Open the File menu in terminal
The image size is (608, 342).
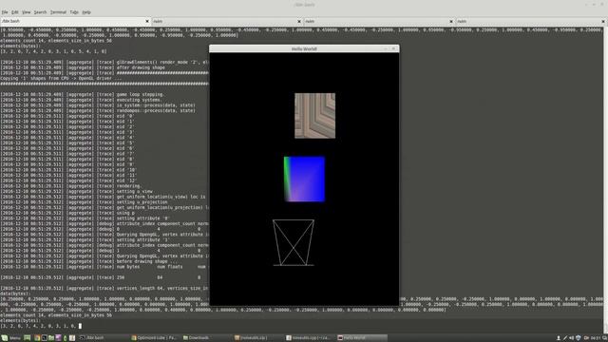[5, 12]
